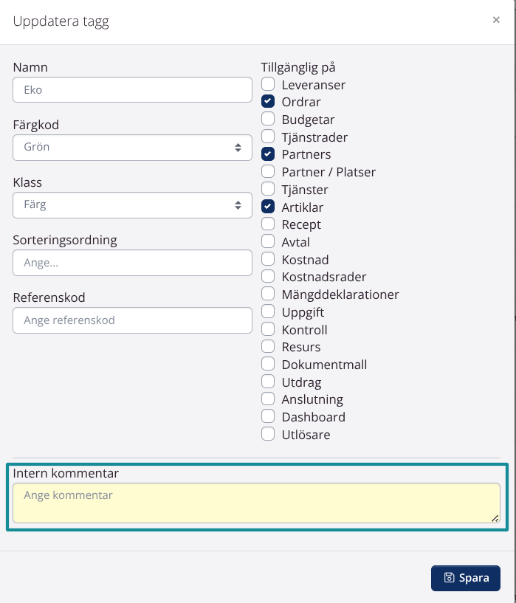Close the Uppdatera tagg dialog

[x=496, y=20]
